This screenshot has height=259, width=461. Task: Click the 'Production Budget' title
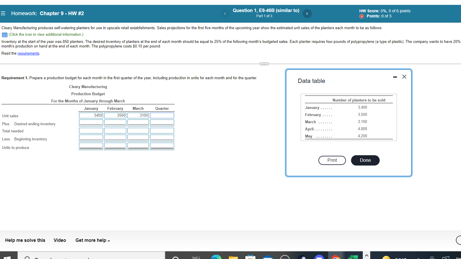tap(88, 94)
